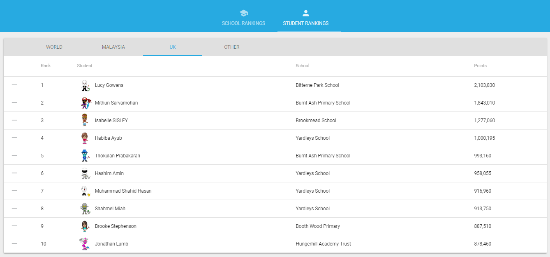Click Bitterne Park School in first row

pos(317,85)
